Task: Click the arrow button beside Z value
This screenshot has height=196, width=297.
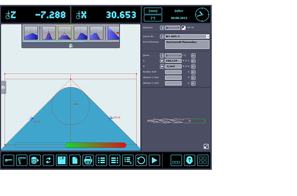Action: tap(162, 61)
